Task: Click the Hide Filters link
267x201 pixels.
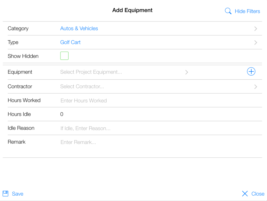Action: coord(247,11)
